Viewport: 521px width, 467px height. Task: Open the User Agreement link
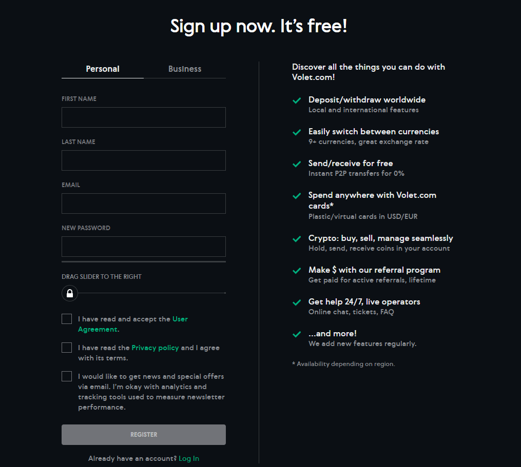180,319
